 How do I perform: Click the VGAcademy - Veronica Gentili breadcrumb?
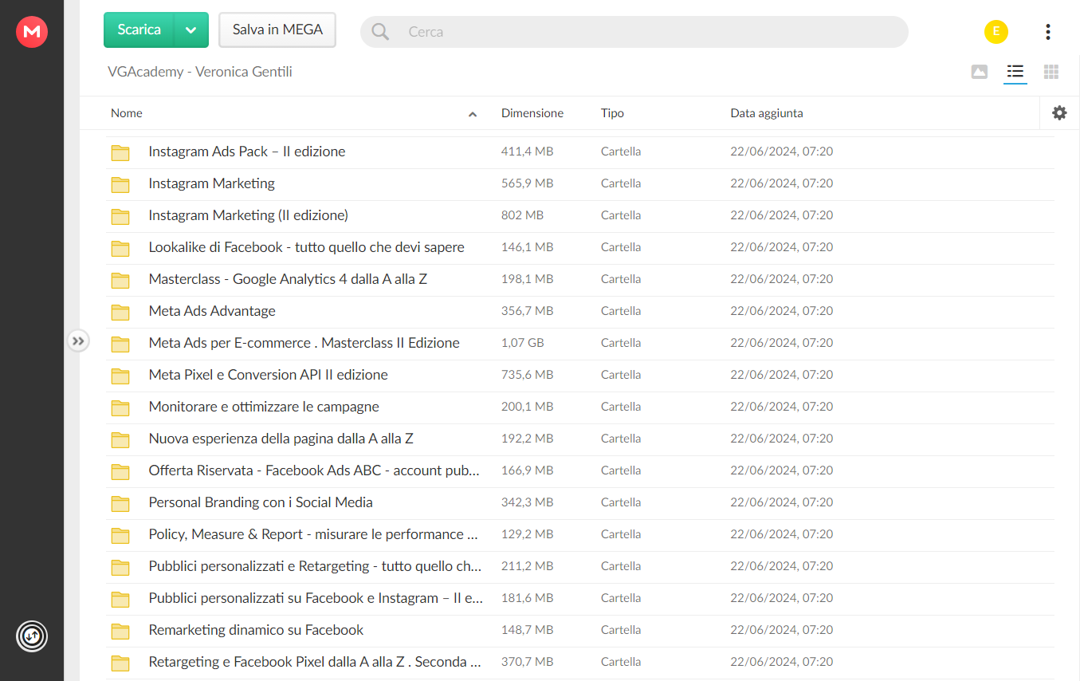200,72
